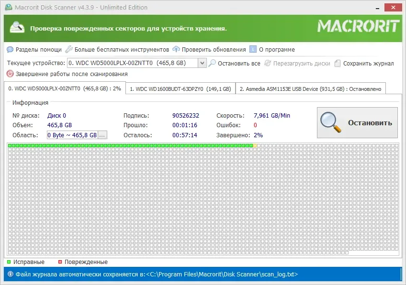
Task: Switch to WDC WD1600BUDT-63DPZY0 tab
Action: pos(180,89)
